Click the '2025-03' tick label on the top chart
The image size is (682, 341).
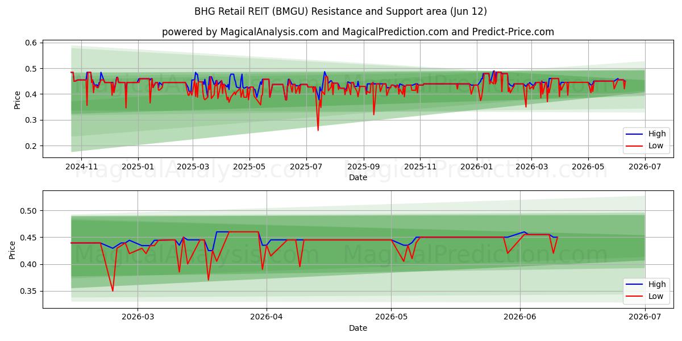193,167
